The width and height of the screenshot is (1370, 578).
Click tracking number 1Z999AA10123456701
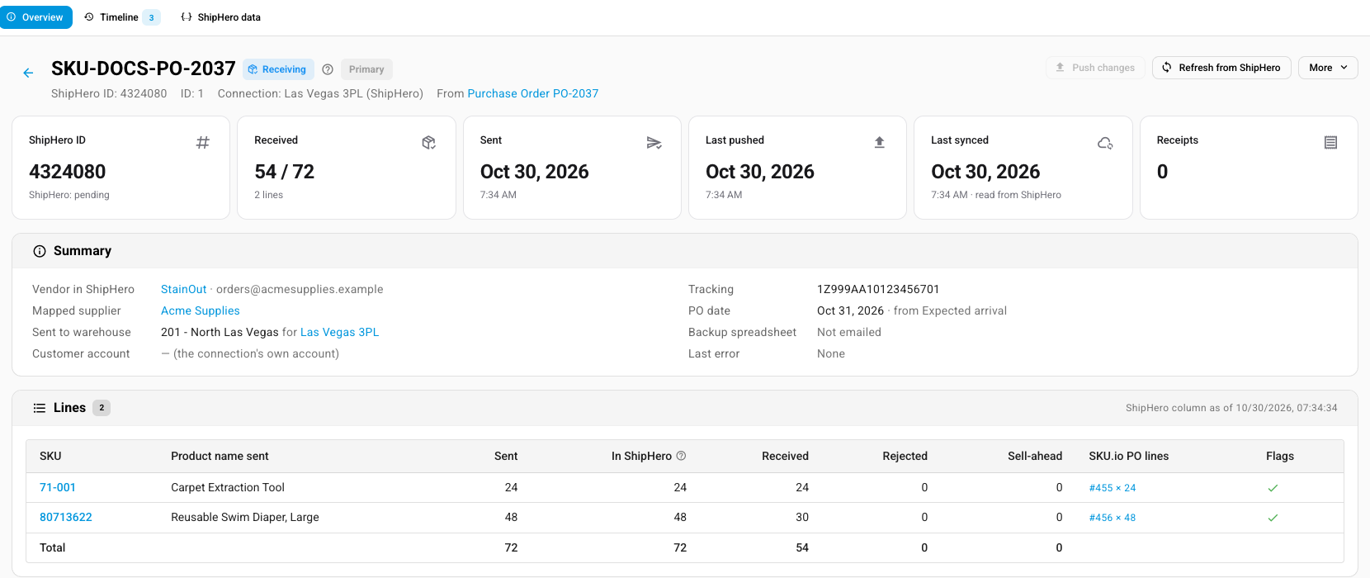pyautogui.click(x=878, y=289)
